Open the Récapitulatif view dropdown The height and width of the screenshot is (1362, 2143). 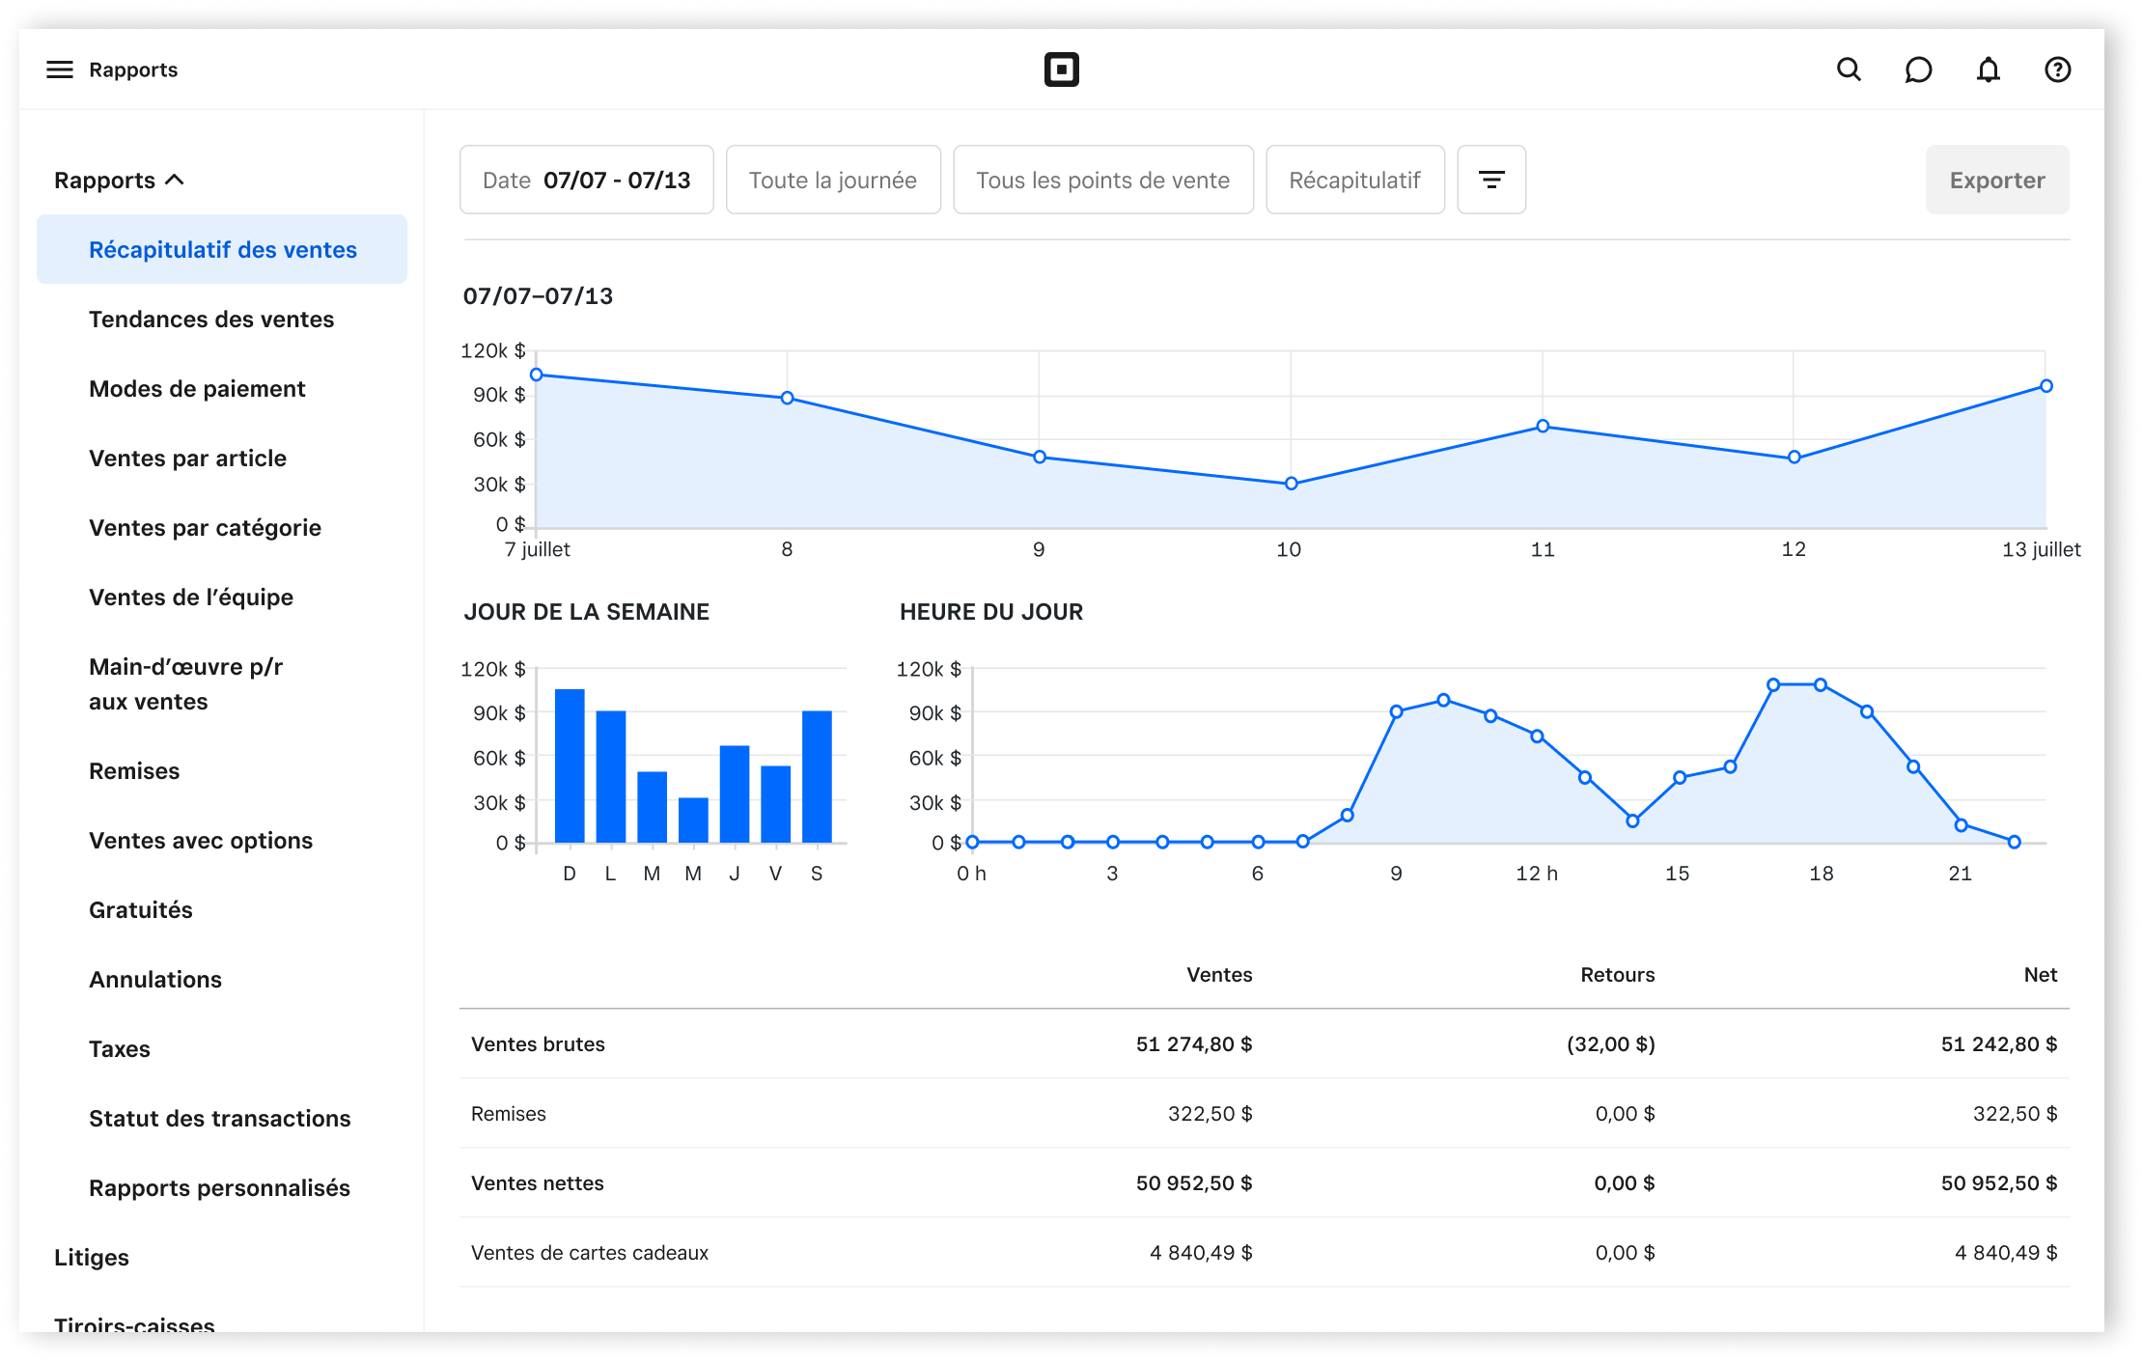click(x=1354, y=180)
